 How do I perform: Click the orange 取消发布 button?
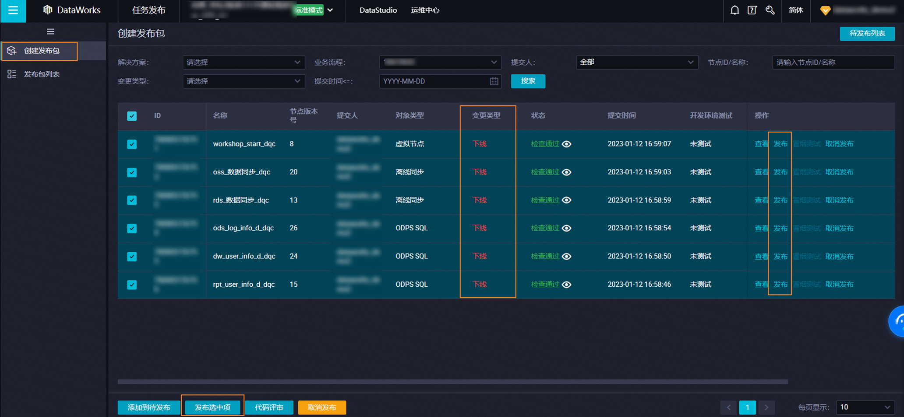coord(322,407)
